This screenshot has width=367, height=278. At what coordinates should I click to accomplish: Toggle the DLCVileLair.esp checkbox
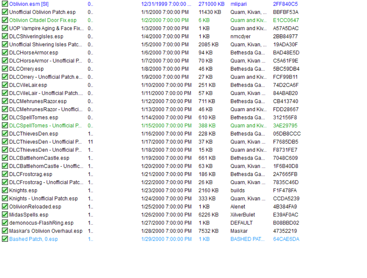pos(5,85)
